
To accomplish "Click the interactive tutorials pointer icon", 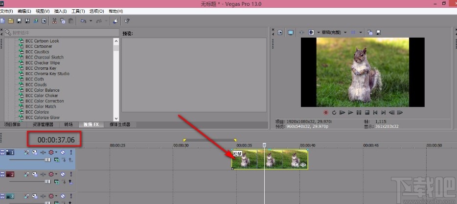I will point(115,21).
